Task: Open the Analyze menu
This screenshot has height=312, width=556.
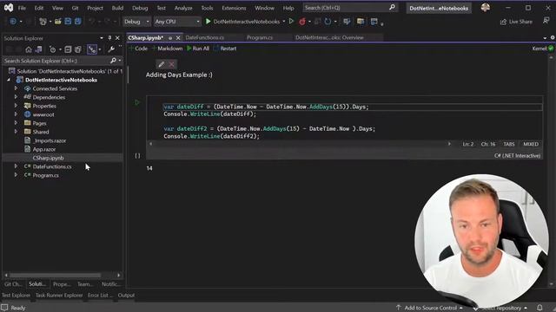Action: [x=183, y=8]
